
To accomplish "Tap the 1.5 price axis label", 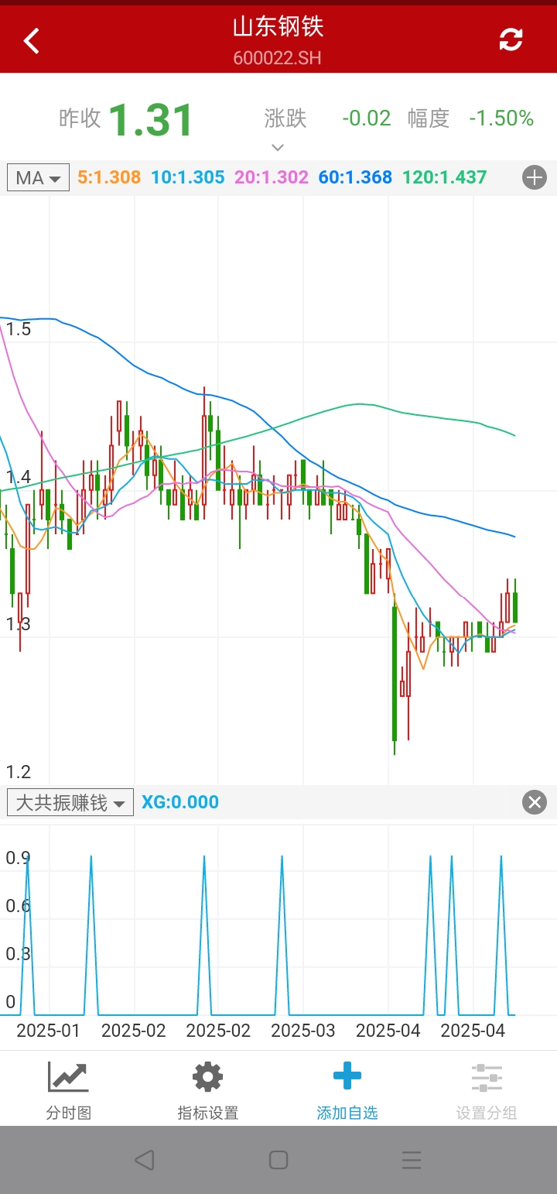I will [19, 329].
